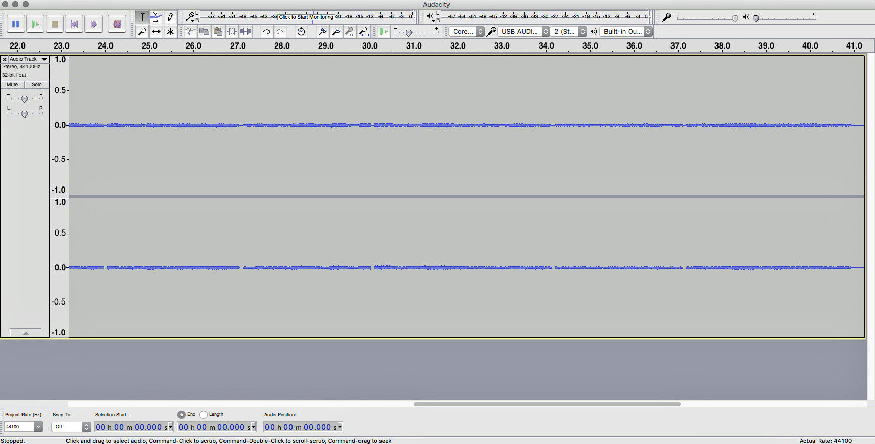Adjust the track gain slider
This screenshot has width=875, height=444.
coord(25,99)
